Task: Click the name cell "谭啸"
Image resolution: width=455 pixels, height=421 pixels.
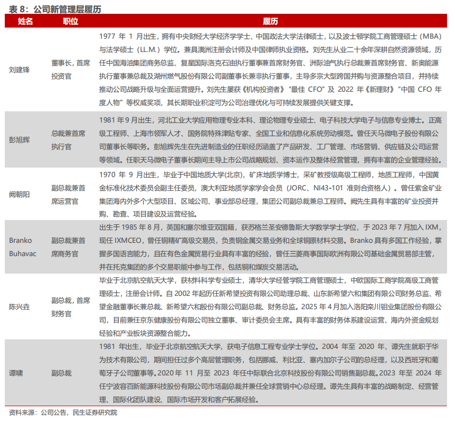Action: click(16, 373)
